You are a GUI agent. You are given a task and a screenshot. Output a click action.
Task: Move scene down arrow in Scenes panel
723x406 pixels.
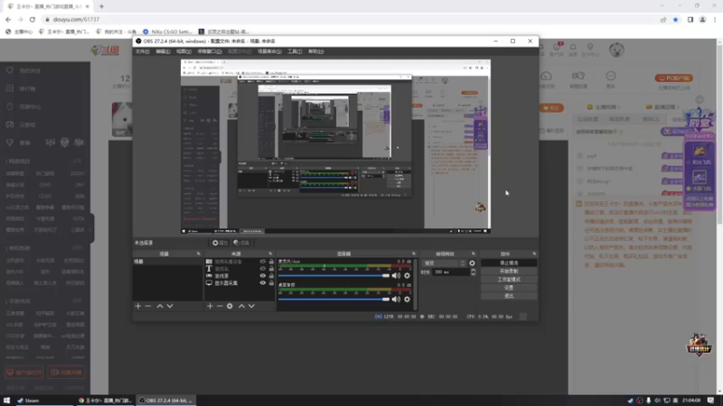(170, 306)
